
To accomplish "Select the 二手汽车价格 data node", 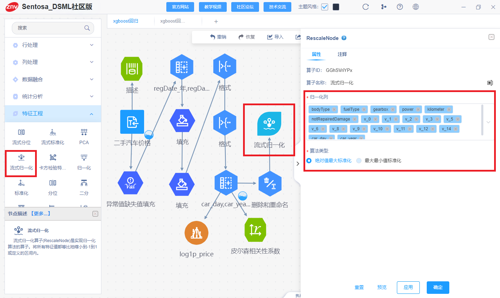I will (132, 122).
